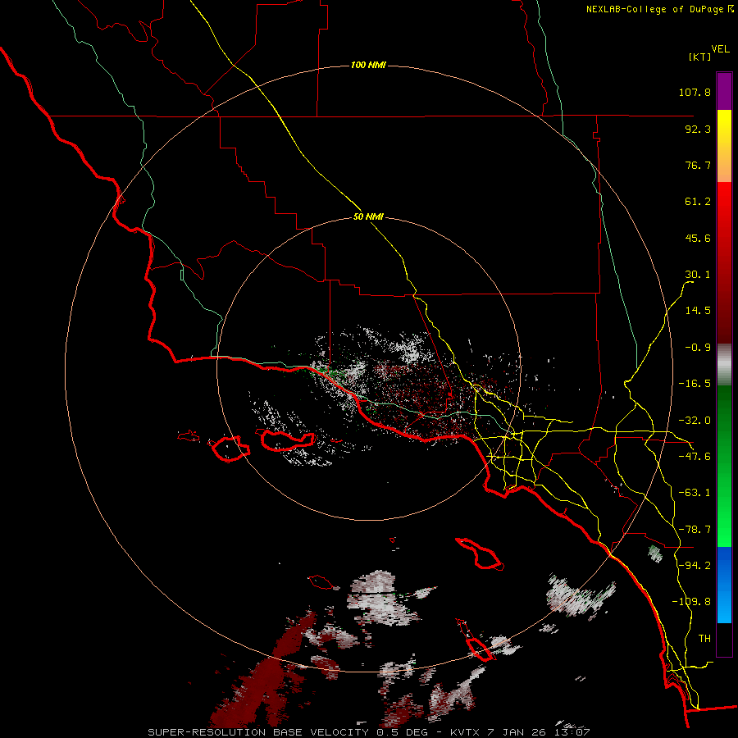The image size is (738, 738).
Task: Pick the green segment of the velocity color bar
Action: pyautogui.click(x=724, y=466)
